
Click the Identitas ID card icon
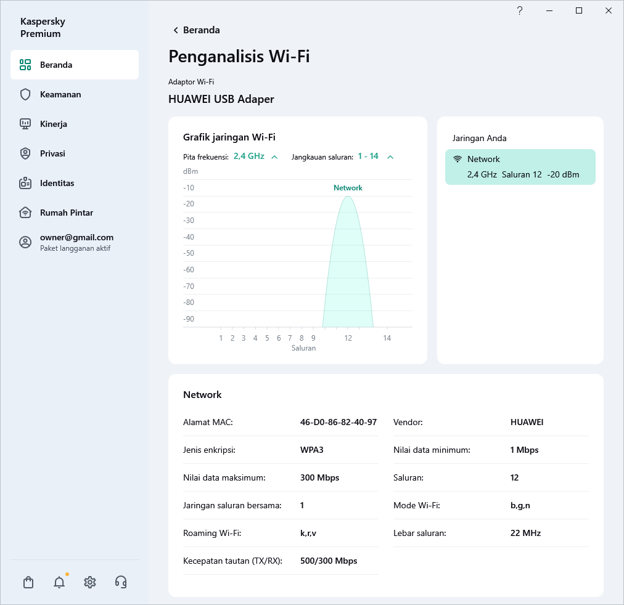point(25,183)
